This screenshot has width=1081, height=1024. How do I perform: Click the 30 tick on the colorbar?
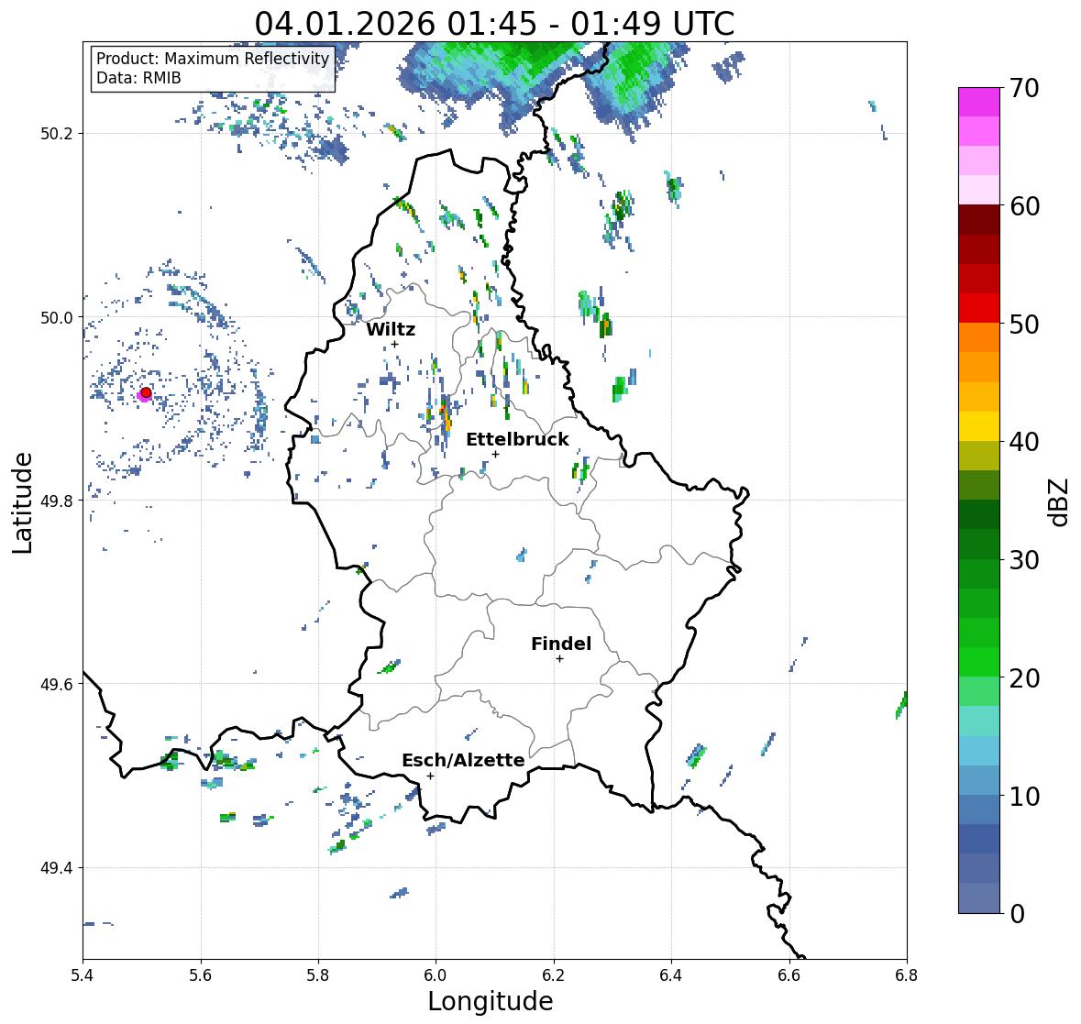click(1024, 560)
